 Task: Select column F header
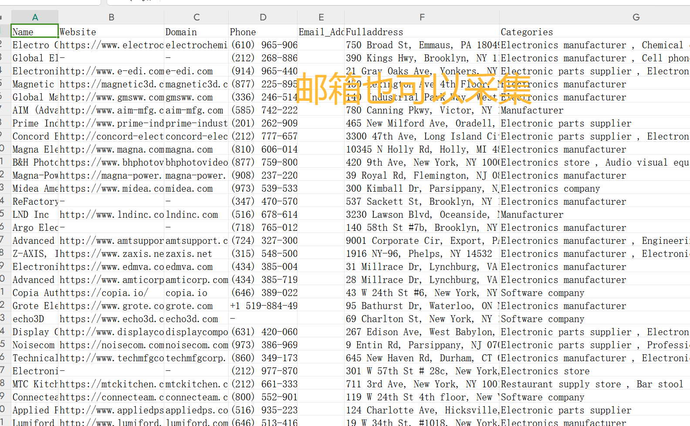pyautogui.click(x=422, y=17)
